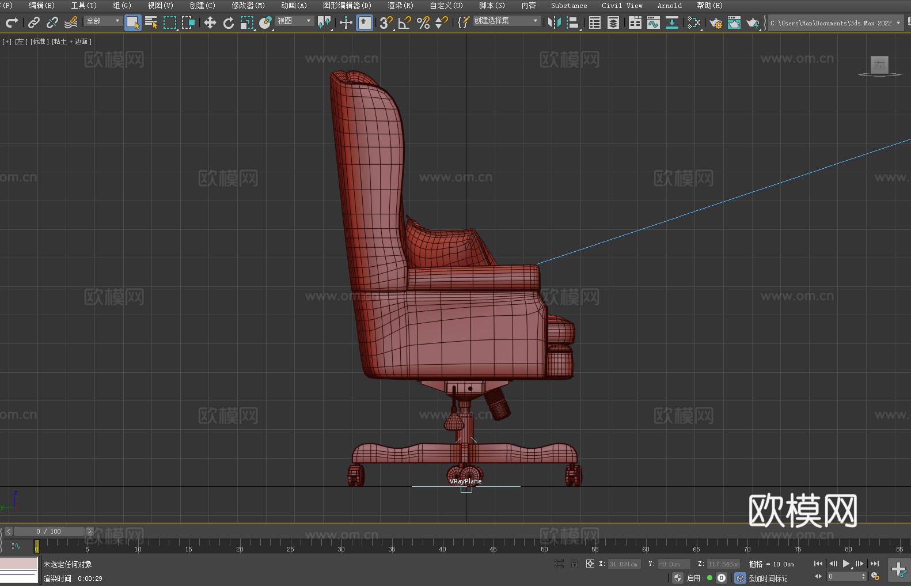Show the Ribbon toggle icon
This screenshot has height=586, width=911.
click(x=635, y=22)
